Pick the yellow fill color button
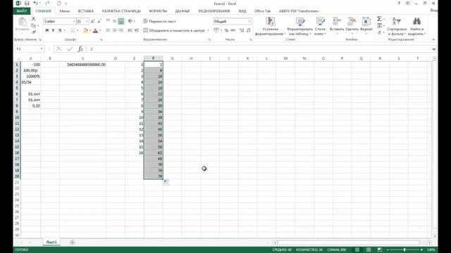Viewport: 451px width, 253px height. (x=85, y=30)
